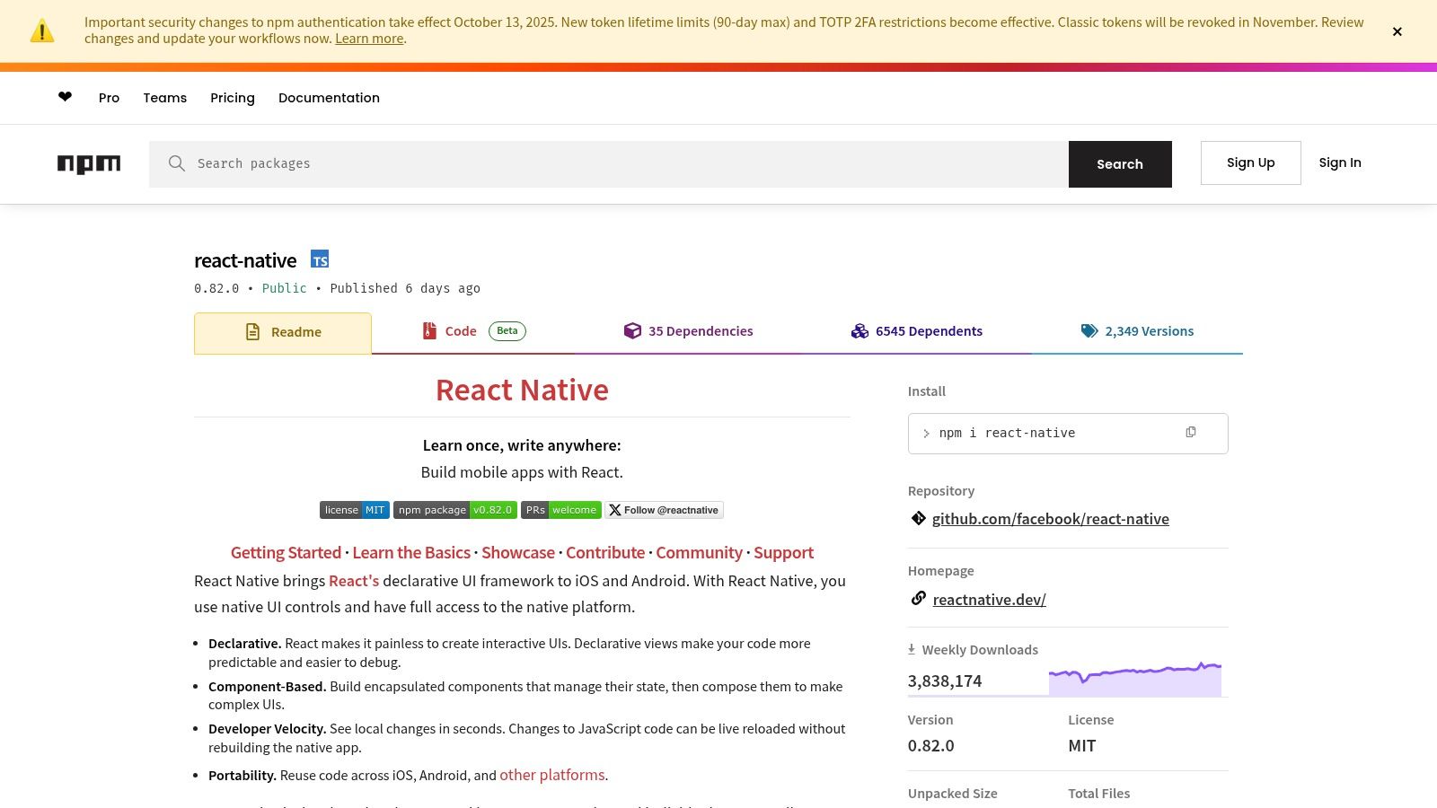Click the Follow @reactnative badge
Image resolution: width=1437 pixels, height=808 pixels.
(664, 510)
